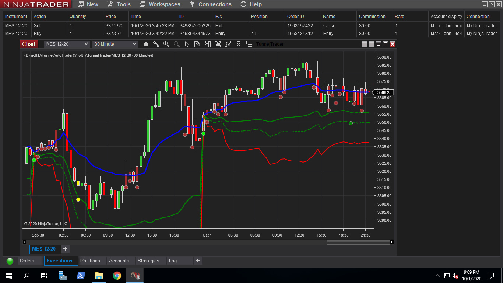Open the chart Properties list icon
Image resolution: width=503 pixels, height=283 pixels.
click(249, 44)
